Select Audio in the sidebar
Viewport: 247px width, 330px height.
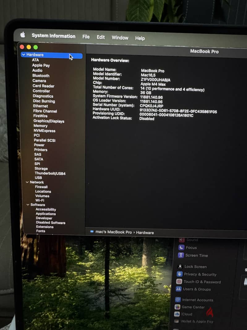pos(37,70)
